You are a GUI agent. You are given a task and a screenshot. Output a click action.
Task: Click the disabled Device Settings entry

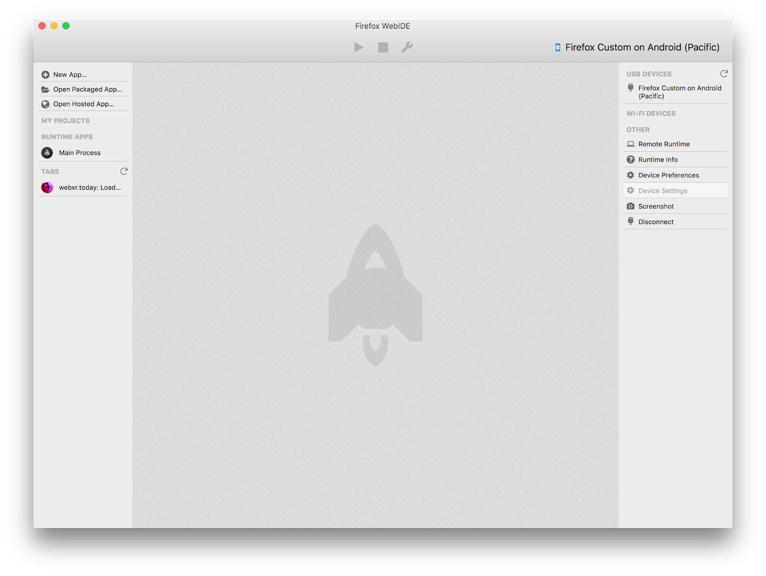coord(676,191)
